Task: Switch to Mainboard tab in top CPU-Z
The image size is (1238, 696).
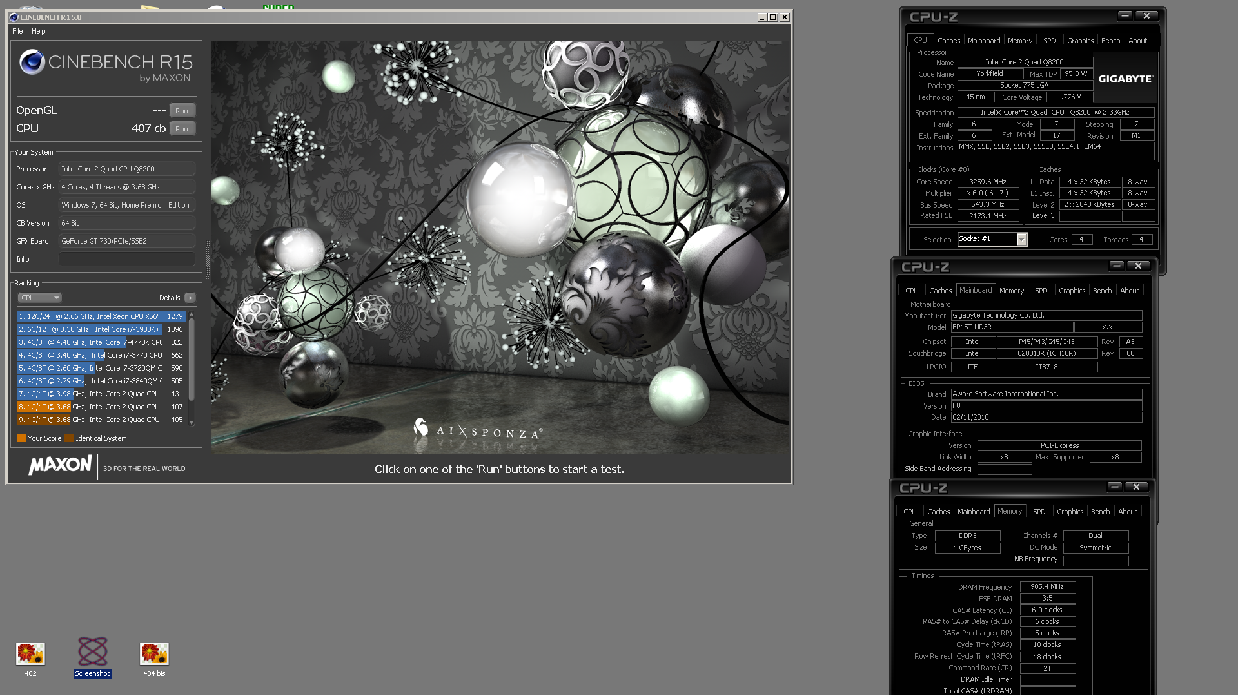Action: tap(984, 41)
